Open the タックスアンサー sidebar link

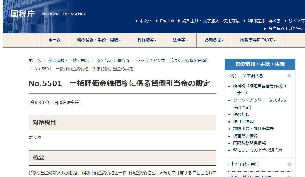pyautogui.click(x=260, y=104)
